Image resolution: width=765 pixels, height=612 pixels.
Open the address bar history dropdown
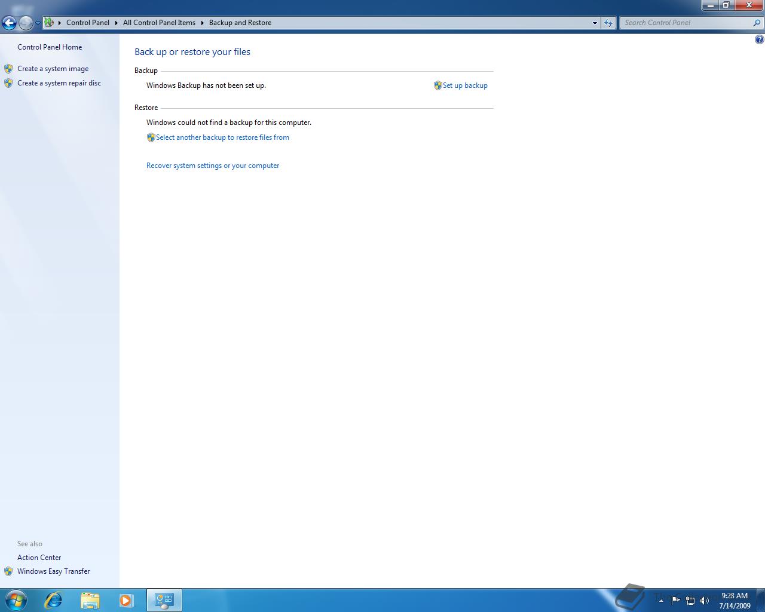point(595,23)
